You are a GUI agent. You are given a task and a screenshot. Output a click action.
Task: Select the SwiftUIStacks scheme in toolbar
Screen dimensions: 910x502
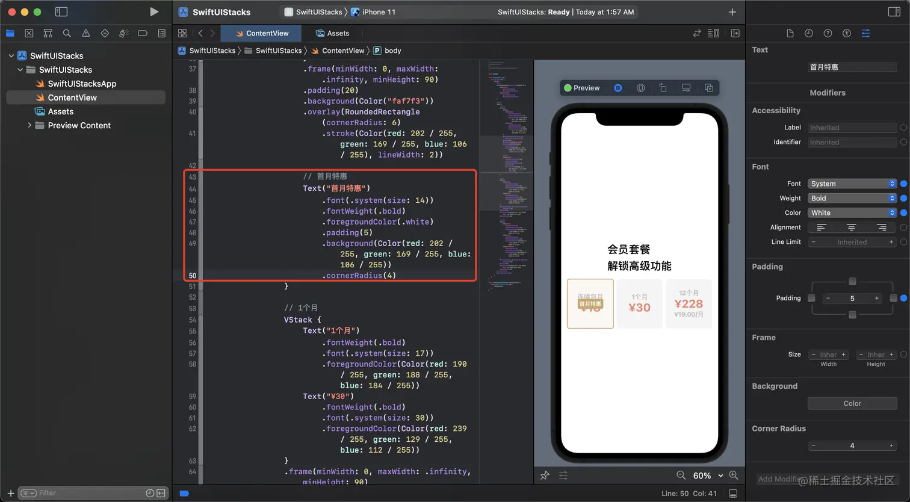[314, 11]
